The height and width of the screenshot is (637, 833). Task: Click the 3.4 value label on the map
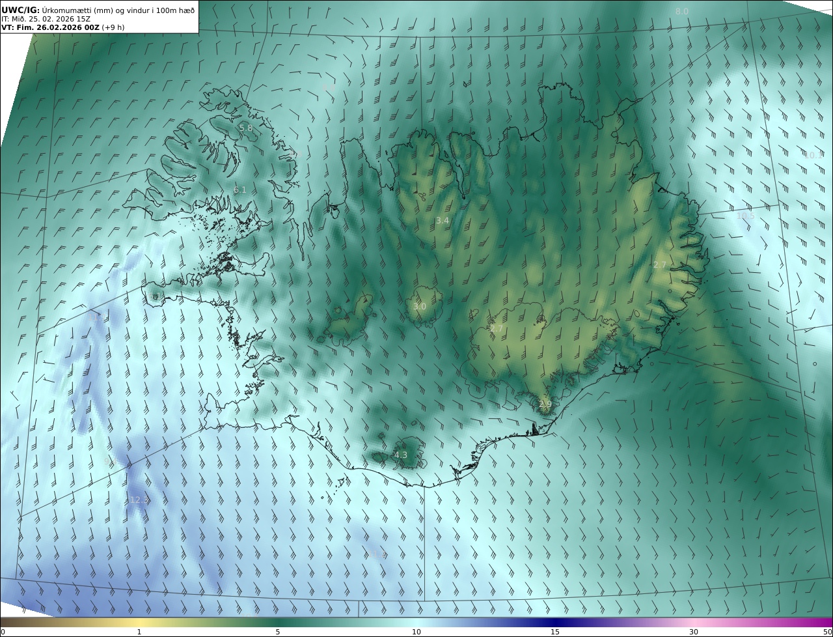point(443,221)
